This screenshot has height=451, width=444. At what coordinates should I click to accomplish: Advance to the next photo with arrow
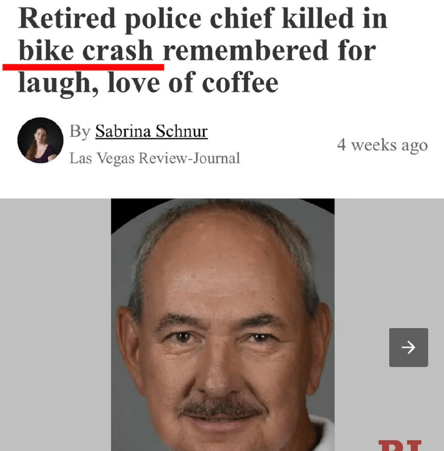(409, 347)
